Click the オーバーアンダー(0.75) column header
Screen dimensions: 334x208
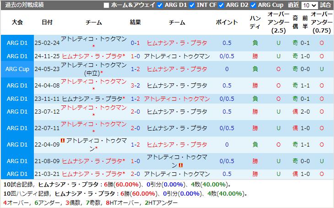(322, 22)
